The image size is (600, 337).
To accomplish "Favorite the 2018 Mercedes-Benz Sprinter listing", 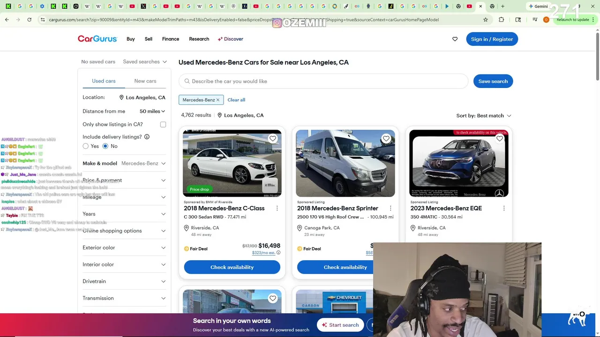I will pos(386,139).
